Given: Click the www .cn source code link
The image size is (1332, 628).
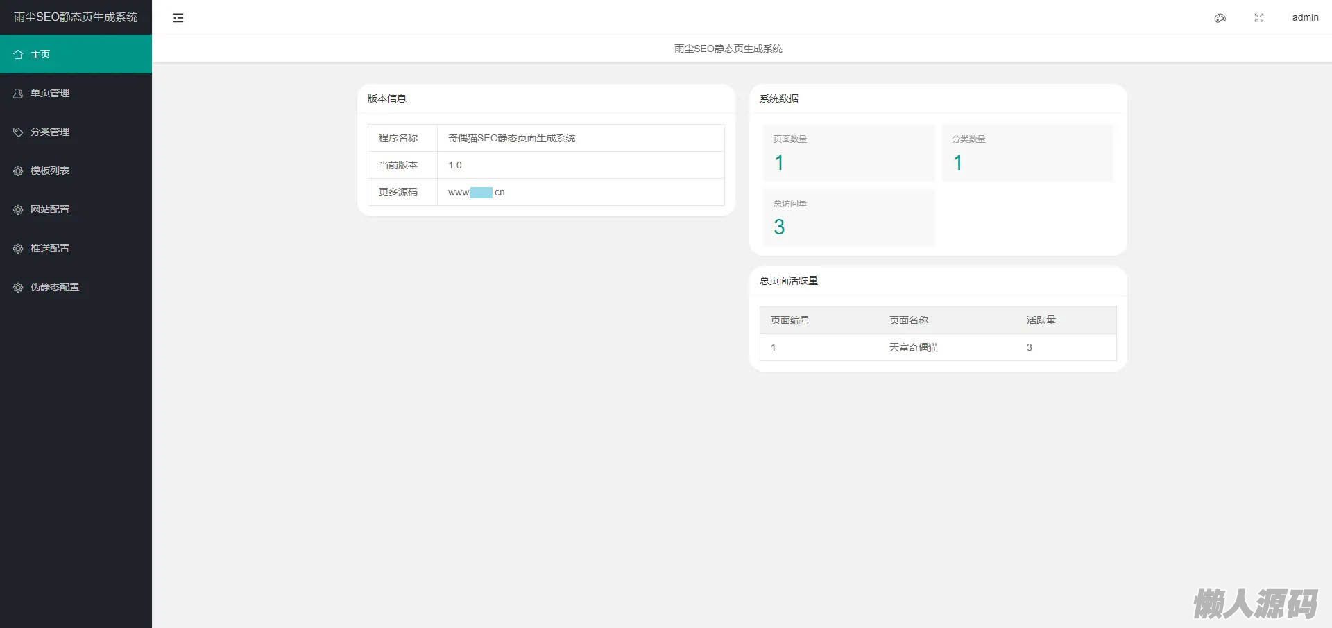Looking at the screenshot, I should coord(477,193).
